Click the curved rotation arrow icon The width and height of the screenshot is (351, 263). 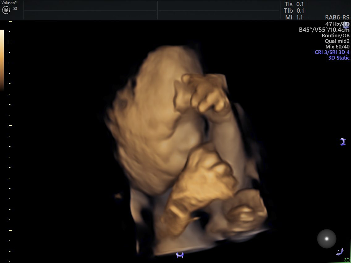click(340, 252)
